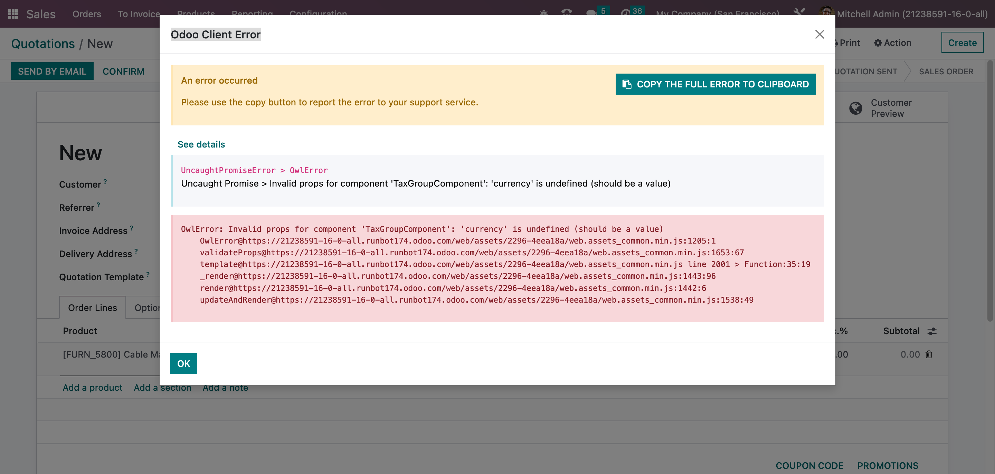Open the To Invoice menu
The height and width of the screenshot is (474, 995).
[x=139, y=14]
